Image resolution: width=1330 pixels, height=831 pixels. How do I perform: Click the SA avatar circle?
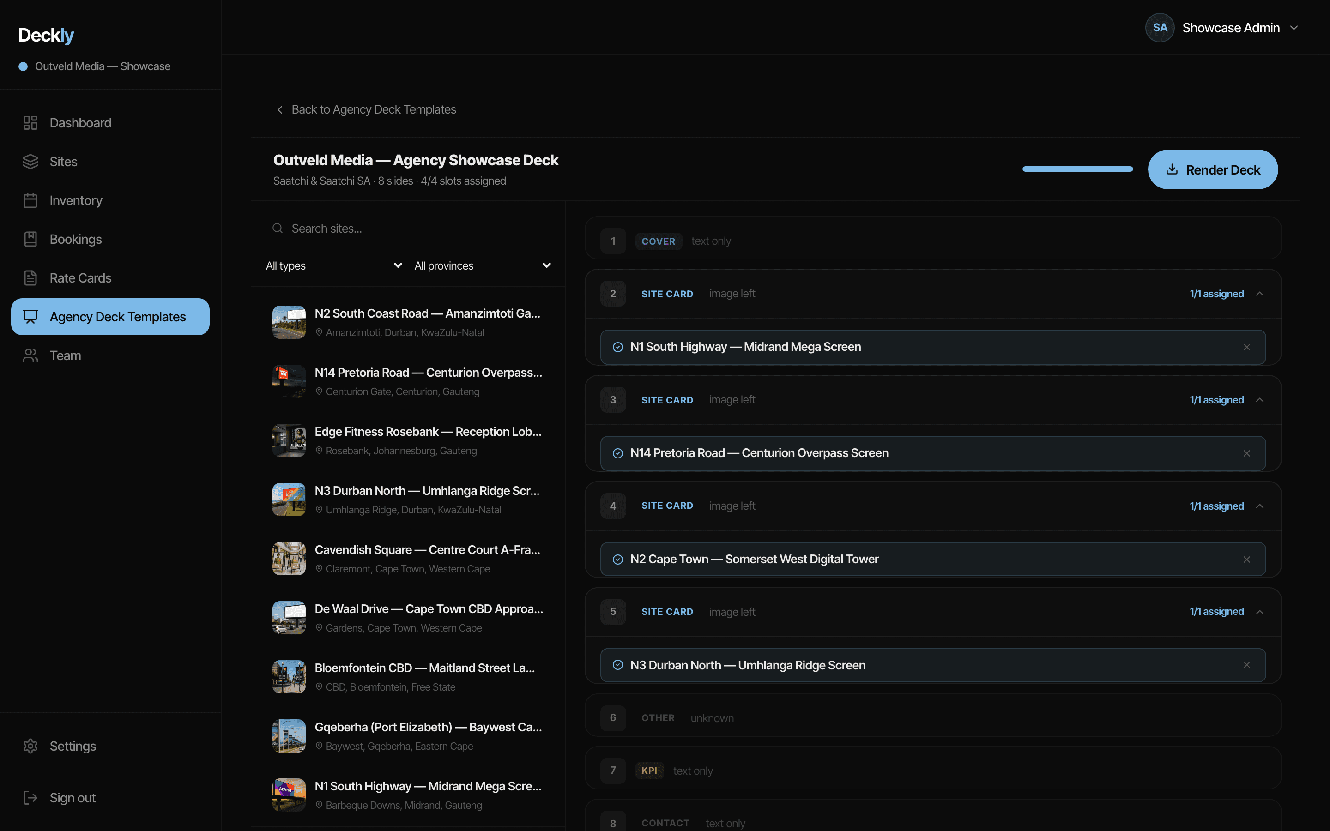[x=1160, y=28]
